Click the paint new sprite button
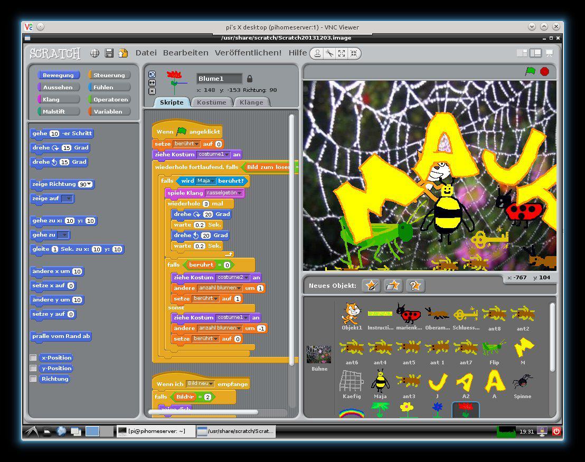Image resolution: width=585 pixels, height=462 pixels. click(372, 286)
